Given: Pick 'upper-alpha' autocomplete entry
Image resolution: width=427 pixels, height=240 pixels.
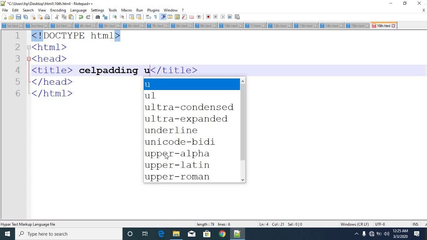Looking at the screenshot, I should 192,154.
